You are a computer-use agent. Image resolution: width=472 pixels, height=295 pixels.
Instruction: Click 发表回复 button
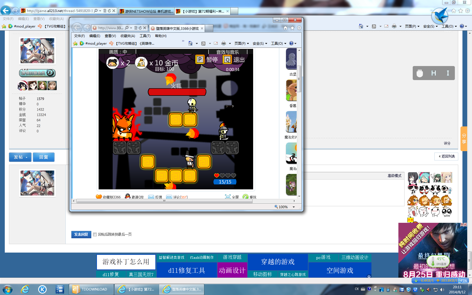(81, 234)
